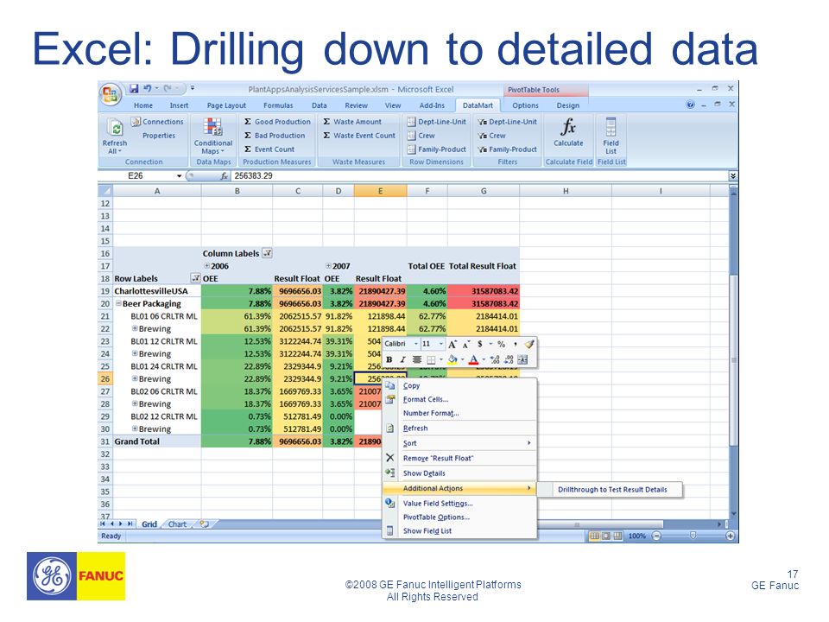This screenshot has width=829, height=622.
Task: Apply Dept-Line-Unit filter
Action: tap(507, 122)
